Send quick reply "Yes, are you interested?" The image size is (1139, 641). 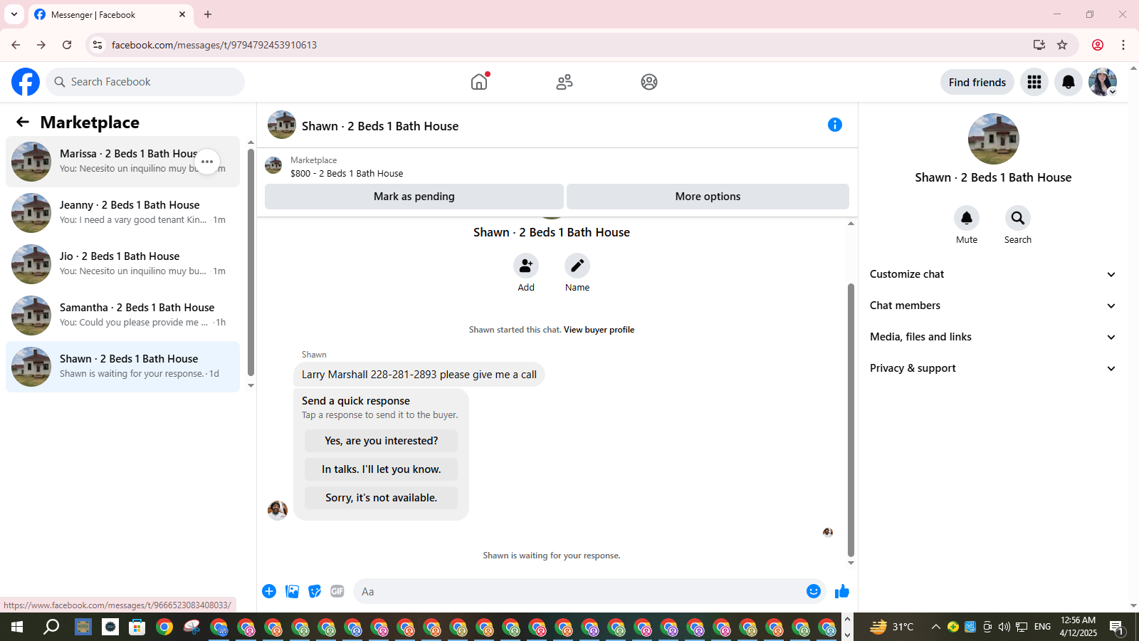tap(382, 441)
